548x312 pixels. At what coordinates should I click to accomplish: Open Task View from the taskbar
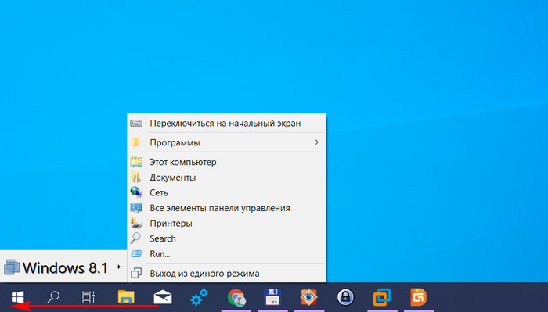point(88,297)
